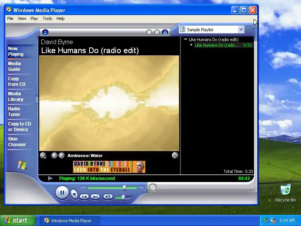The width and height of the screenshot is (301, 226).
Task: Switch to skin mode with the corner button
Action: coord(153,187)
